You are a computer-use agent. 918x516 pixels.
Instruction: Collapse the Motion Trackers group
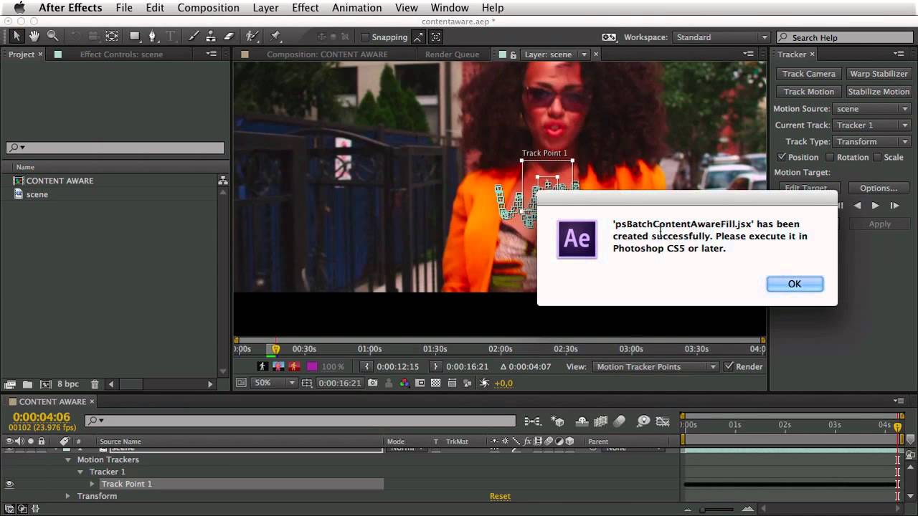click(68, 459)
